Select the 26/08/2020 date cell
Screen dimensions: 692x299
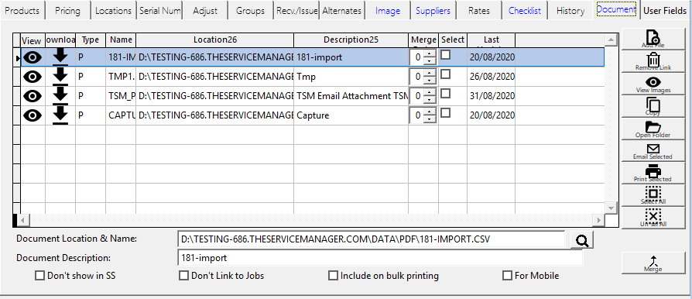[492, 77]
